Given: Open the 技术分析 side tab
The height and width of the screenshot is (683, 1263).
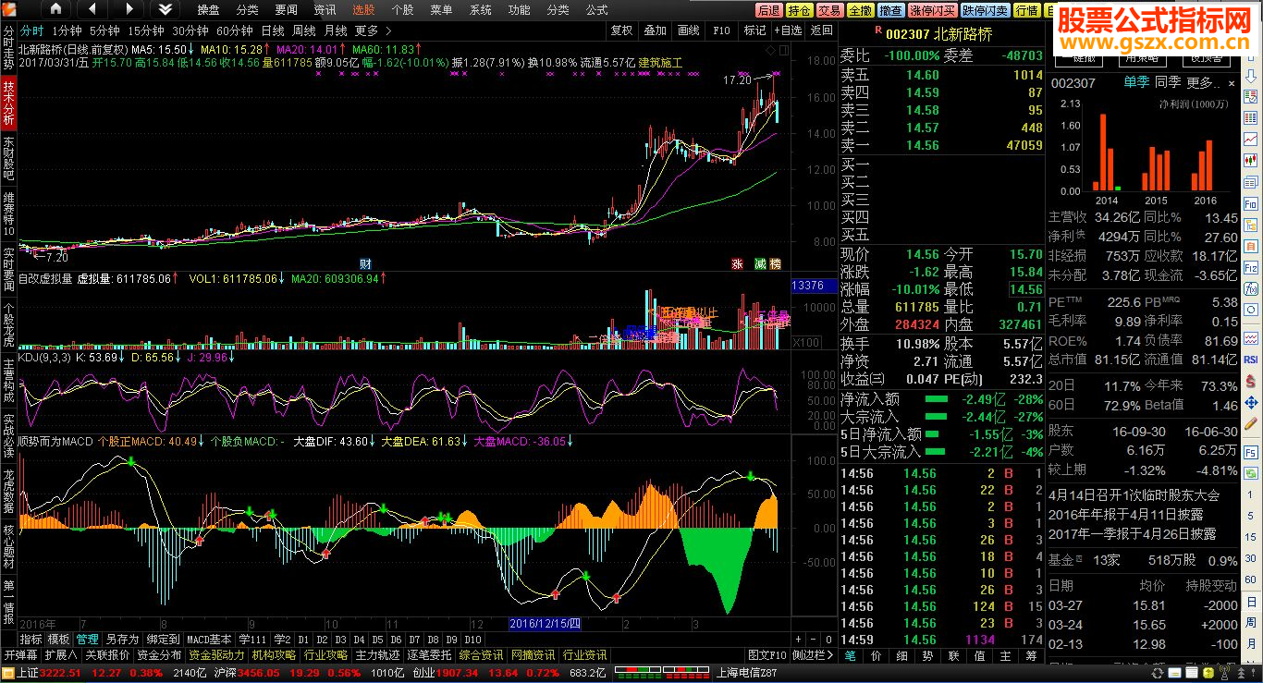Looking at the screenshot, I should click(8, 103).
